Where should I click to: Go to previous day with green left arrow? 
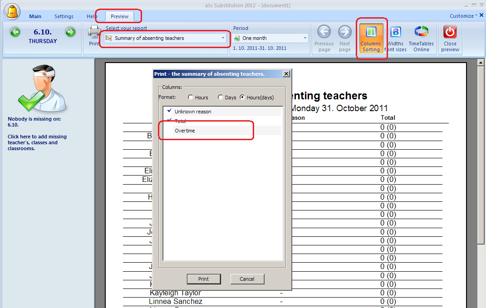pos(15,32)
